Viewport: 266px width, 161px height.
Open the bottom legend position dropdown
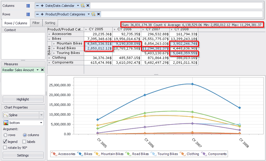click(x=41, y=123)
